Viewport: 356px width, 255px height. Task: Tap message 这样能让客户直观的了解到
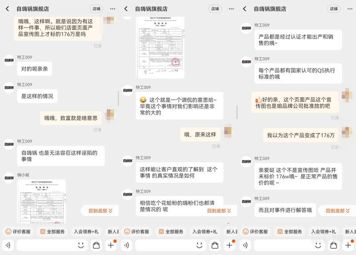(x=179, y=172)
